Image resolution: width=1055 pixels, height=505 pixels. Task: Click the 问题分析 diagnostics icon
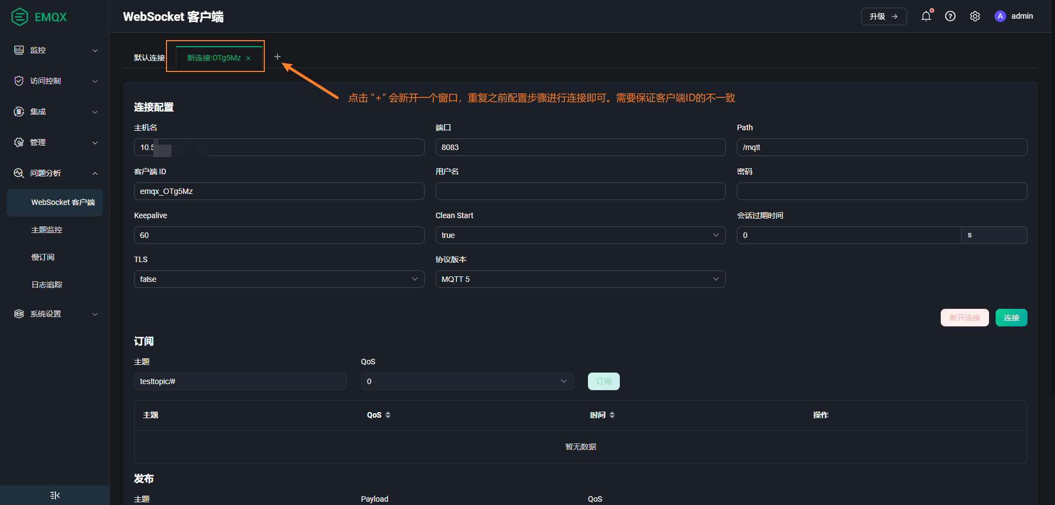pos(19,173)
